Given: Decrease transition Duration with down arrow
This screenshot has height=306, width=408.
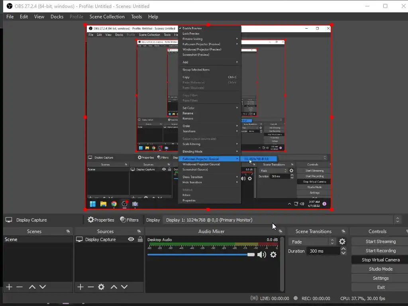Looking at the screenshot, I should [x=343, y=253].
